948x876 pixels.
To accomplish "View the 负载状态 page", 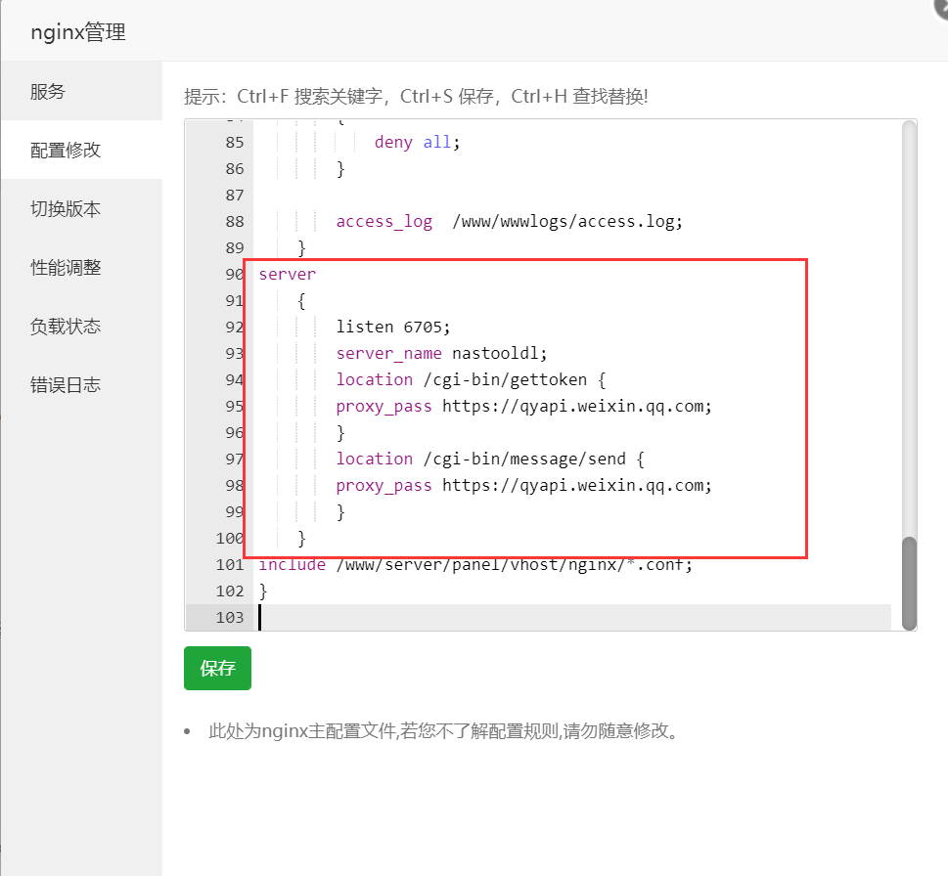I will point(65,325).
